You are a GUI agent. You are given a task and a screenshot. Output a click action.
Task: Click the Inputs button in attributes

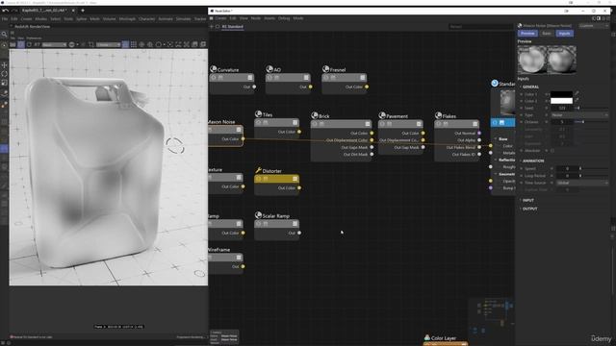tap(565, 34)
